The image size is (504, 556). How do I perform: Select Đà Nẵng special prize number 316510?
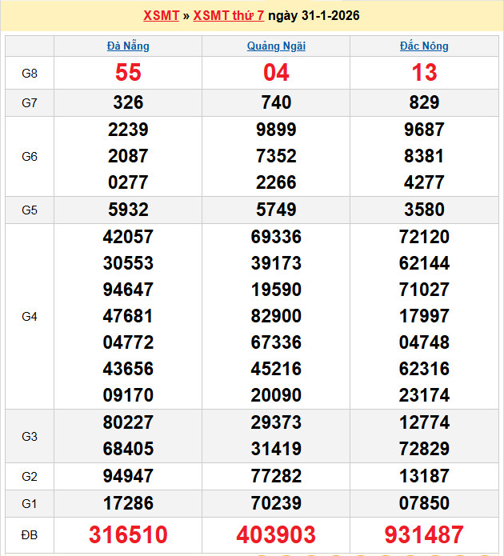[x=128, y=535]
